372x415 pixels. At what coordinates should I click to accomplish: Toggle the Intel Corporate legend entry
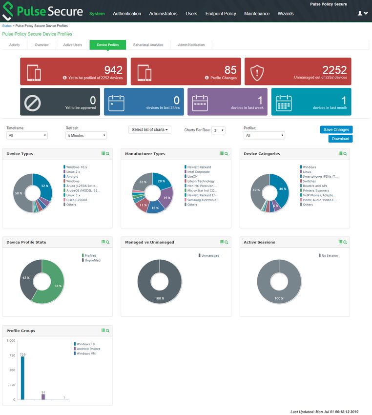click(x=197, y=172)
